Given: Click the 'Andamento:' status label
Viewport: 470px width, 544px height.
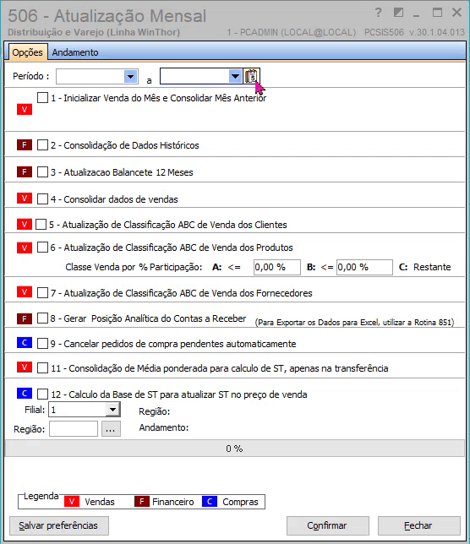Looking at the screenshot, I should point(163,427).
